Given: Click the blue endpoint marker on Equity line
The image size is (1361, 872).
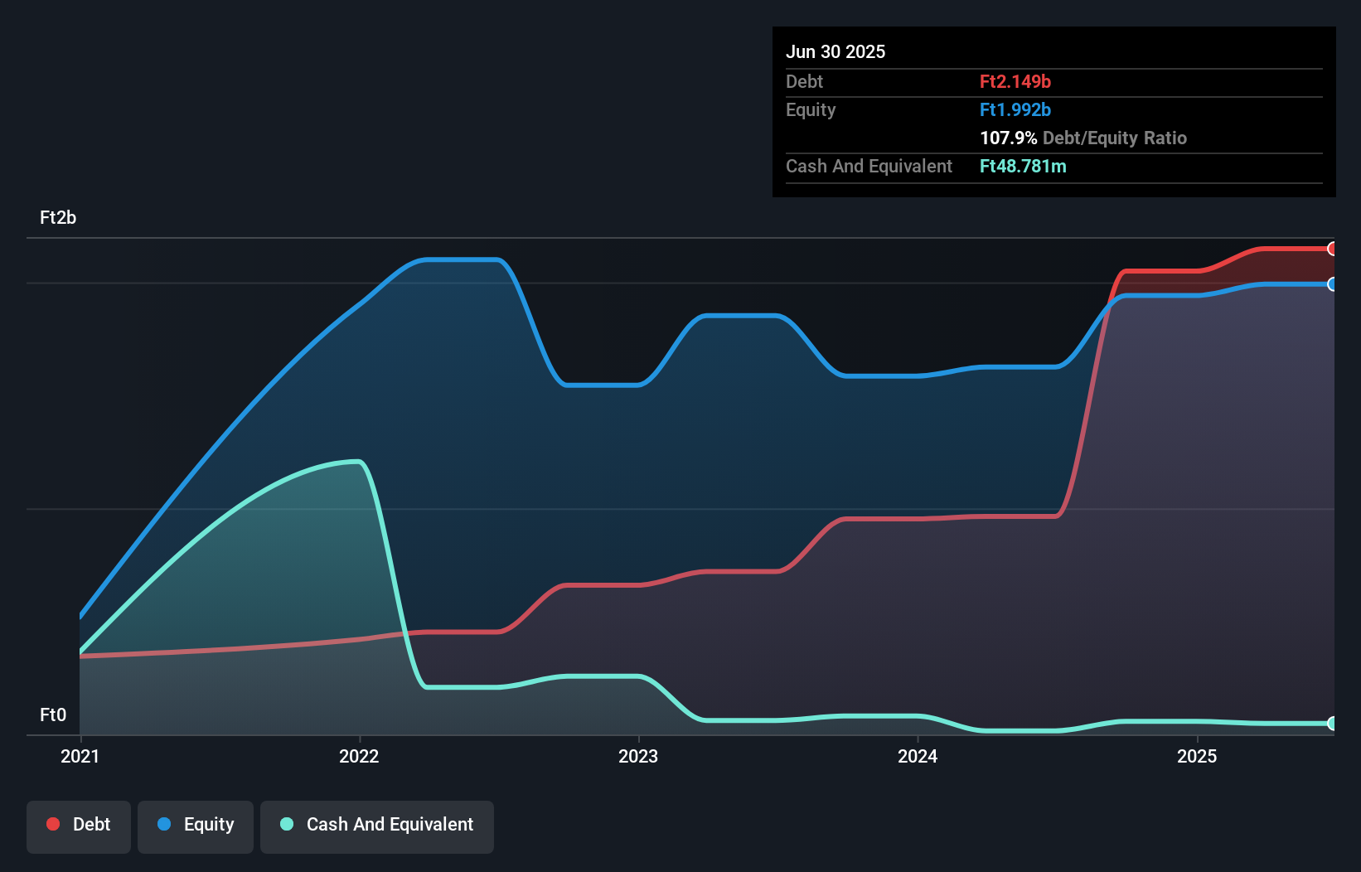Looking at the screenshot, I should (1333, 284).
